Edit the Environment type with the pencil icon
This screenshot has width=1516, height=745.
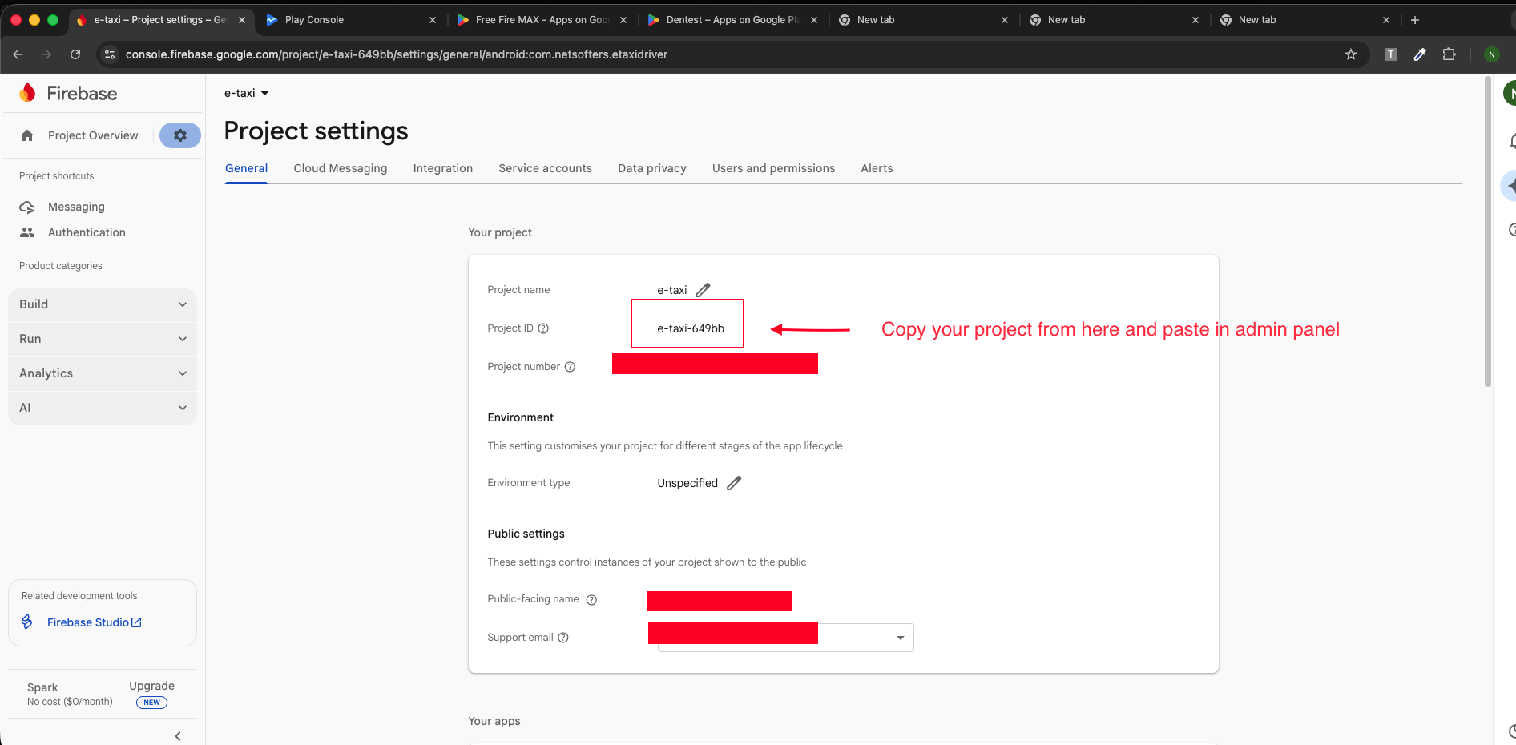734,483
